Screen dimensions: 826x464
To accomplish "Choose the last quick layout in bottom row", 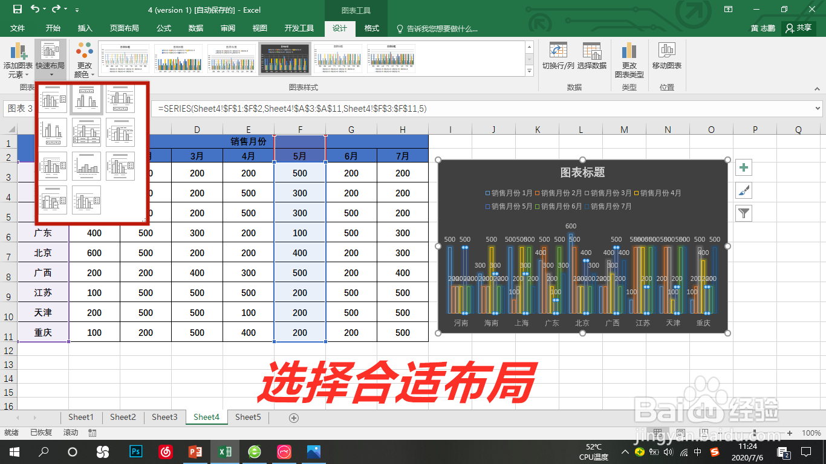I will (86, 200).
